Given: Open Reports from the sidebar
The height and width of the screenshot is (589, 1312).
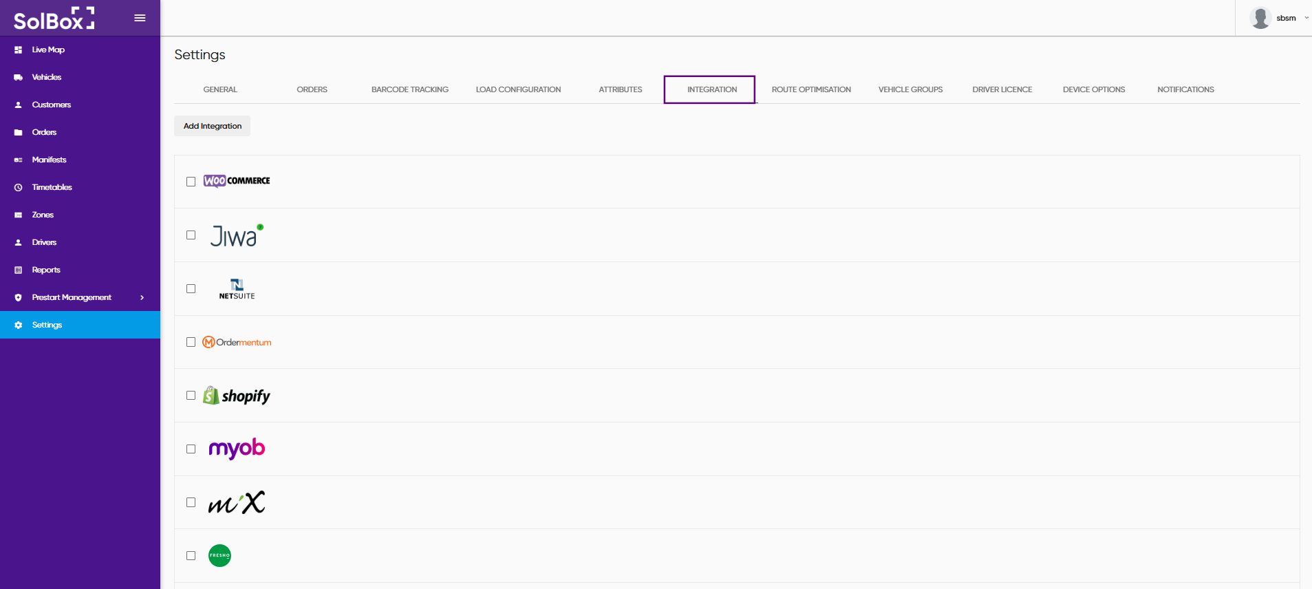Looking at the screenshot, I should click(80, 270).
